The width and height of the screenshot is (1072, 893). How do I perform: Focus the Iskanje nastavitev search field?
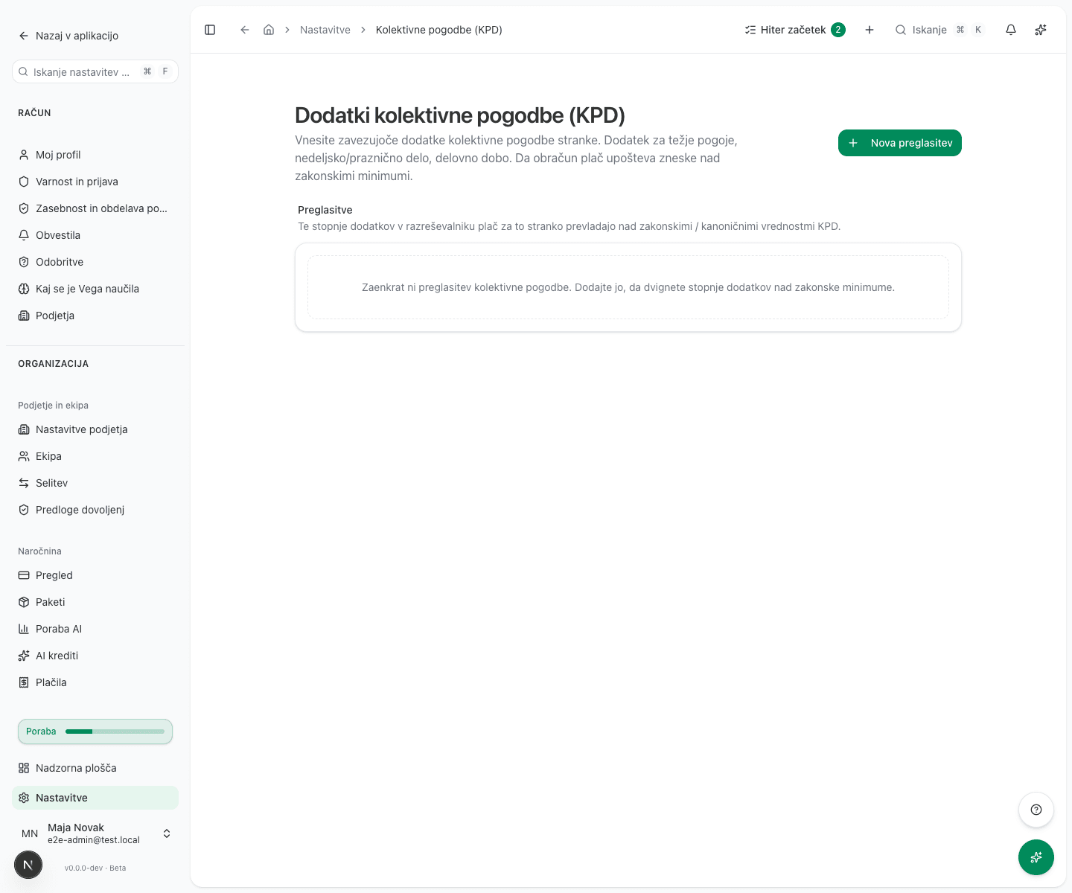(x=95, y=71)
